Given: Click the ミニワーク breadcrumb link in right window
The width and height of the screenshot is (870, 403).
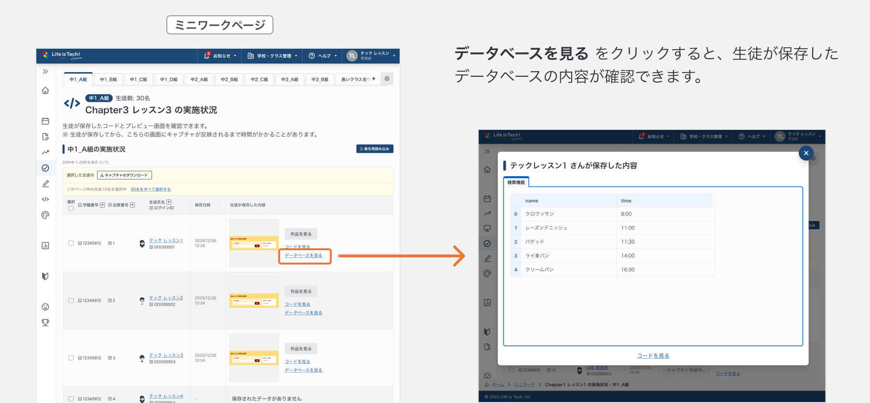Looking at the screenshot, I should (524, 385).
